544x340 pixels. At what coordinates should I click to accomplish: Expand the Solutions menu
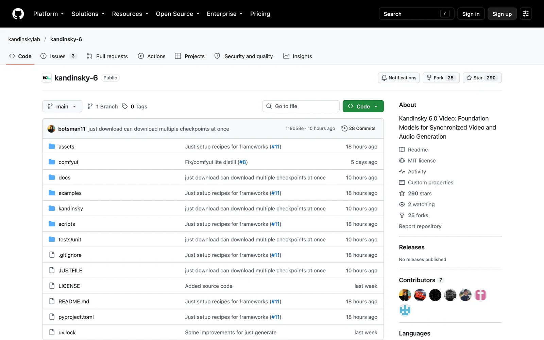pos(88,14)
